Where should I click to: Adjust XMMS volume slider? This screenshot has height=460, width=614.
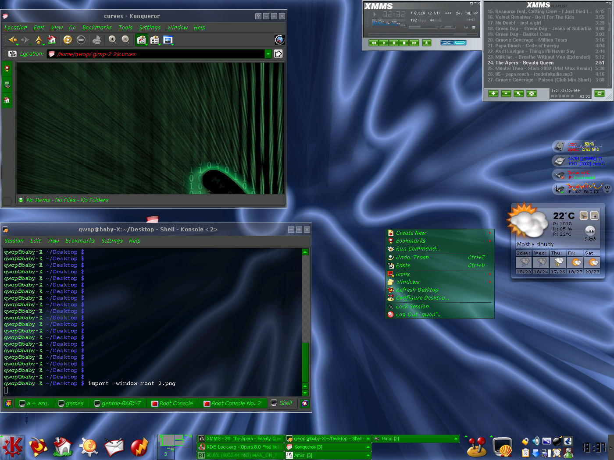423,27
